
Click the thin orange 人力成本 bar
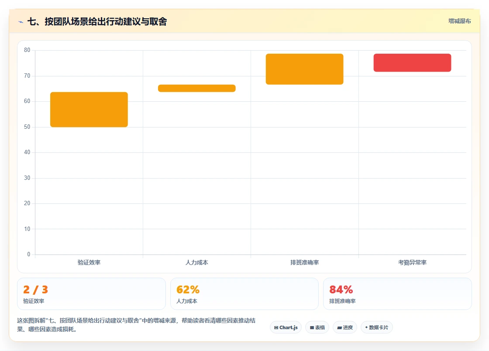click(x=197, y=88)
